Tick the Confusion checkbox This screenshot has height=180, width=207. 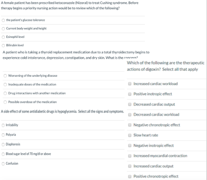3,164
